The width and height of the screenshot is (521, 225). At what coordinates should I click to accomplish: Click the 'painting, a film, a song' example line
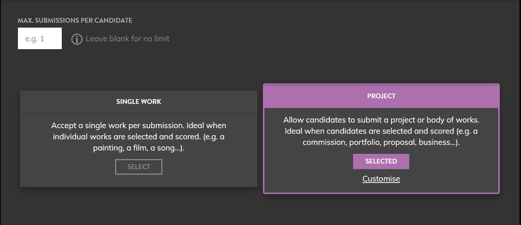[139, 148]
